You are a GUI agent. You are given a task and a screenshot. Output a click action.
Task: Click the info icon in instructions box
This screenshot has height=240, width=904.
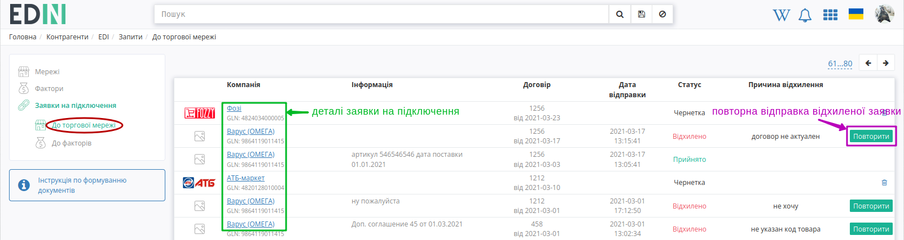24,185
